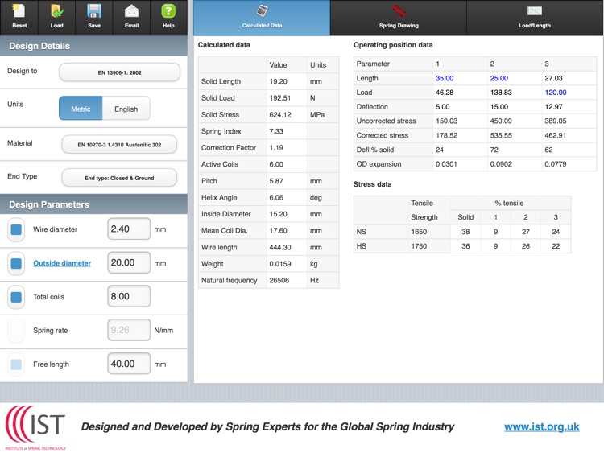Click the Reset icon in toolbar
Image resolution: width=604 pixels, height=453 pixels.
[19, 16]
